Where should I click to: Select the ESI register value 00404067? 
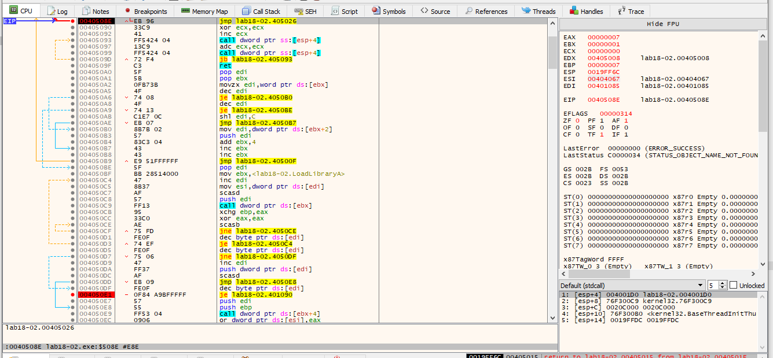[x=604, y=79]
